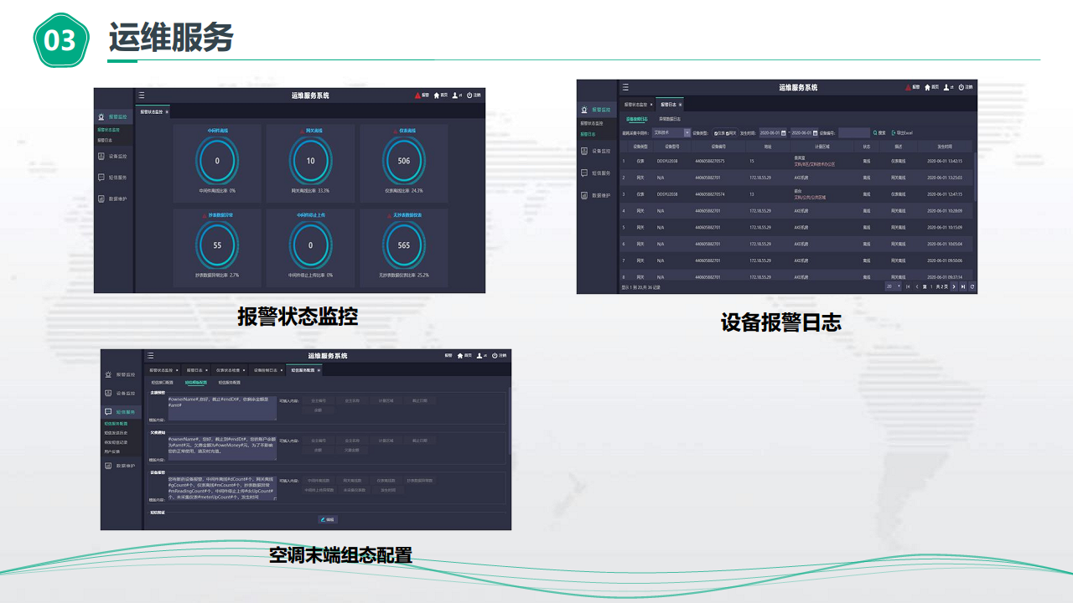Image resolution: width=1073 pixels, height=603 pixels.
Task: Click hamburger menu in alarm status monitor window
Action: (142, 95)
